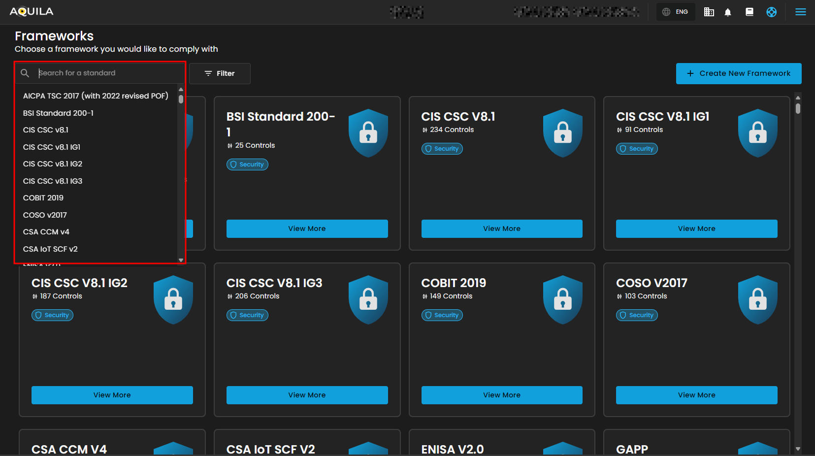The height and width of the screenshot is (456, 815).
Task: View more of CIS CSC V8.1 IG1
Action: pos(696,228)
